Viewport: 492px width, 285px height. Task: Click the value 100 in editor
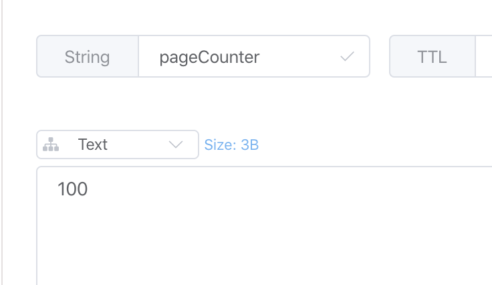pyautogui.click(x=72, y=190)
